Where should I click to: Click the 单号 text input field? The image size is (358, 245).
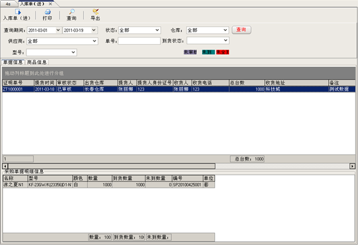point(138,41)
